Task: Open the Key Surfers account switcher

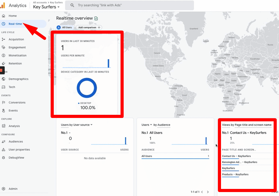Action: point(46,7)
